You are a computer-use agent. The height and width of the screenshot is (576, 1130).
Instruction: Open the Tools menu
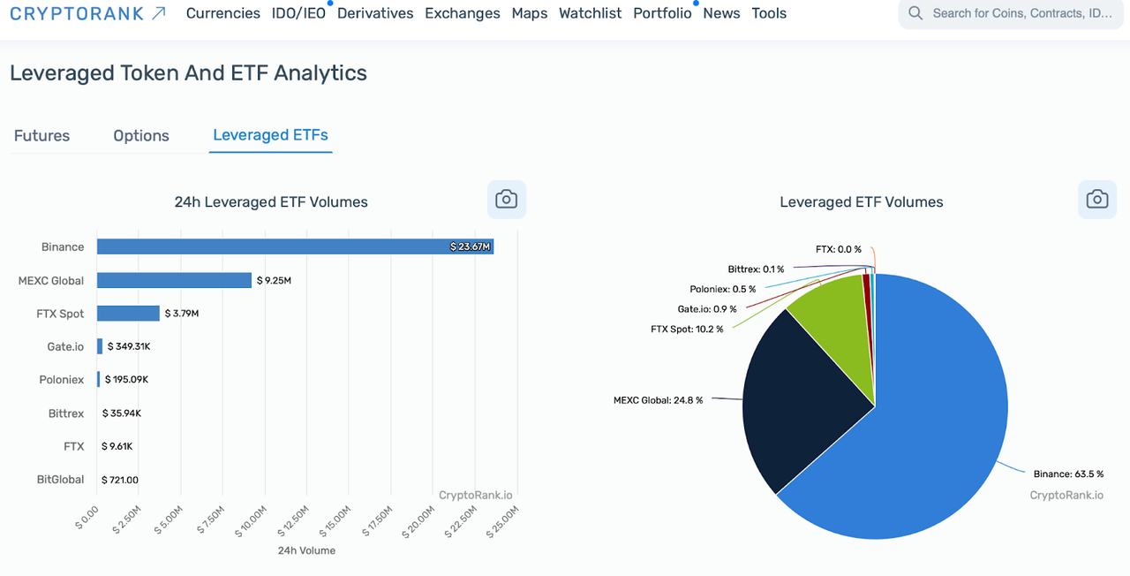pos(768,12)
